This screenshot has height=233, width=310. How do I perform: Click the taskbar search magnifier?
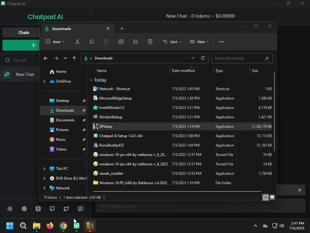23,226
